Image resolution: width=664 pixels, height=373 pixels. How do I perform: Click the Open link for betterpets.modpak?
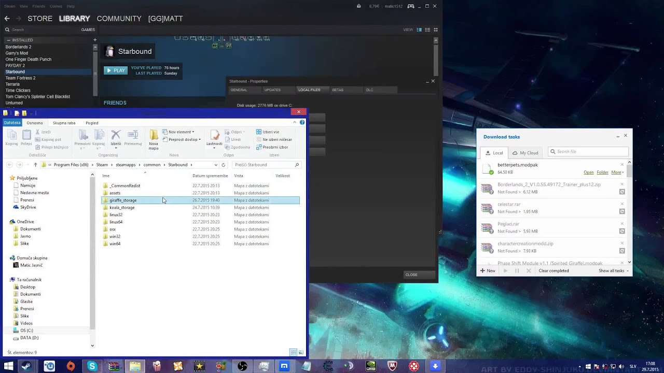pos(588,173)
